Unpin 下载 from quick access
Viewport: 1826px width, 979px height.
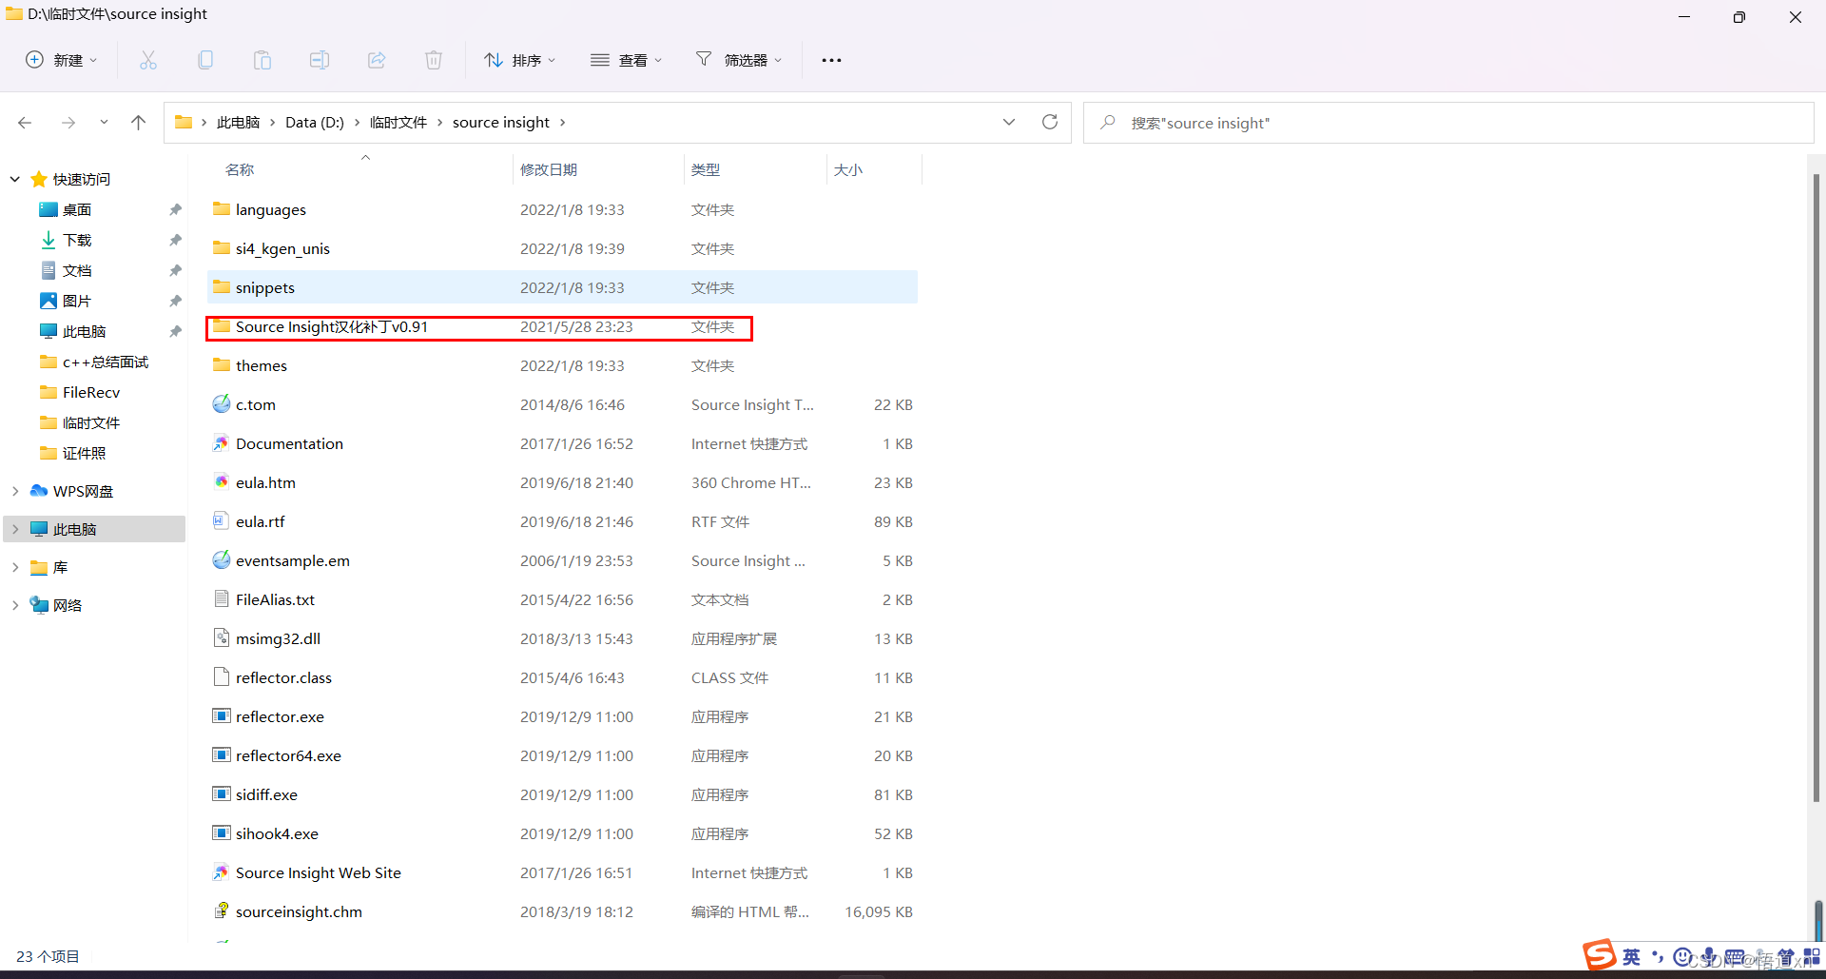(x=175, y=240)
